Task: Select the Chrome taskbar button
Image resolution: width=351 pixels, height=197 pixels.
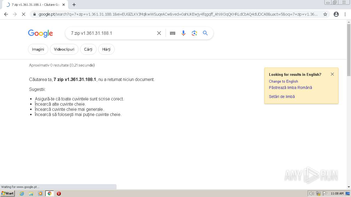Action: coord(49,193)
